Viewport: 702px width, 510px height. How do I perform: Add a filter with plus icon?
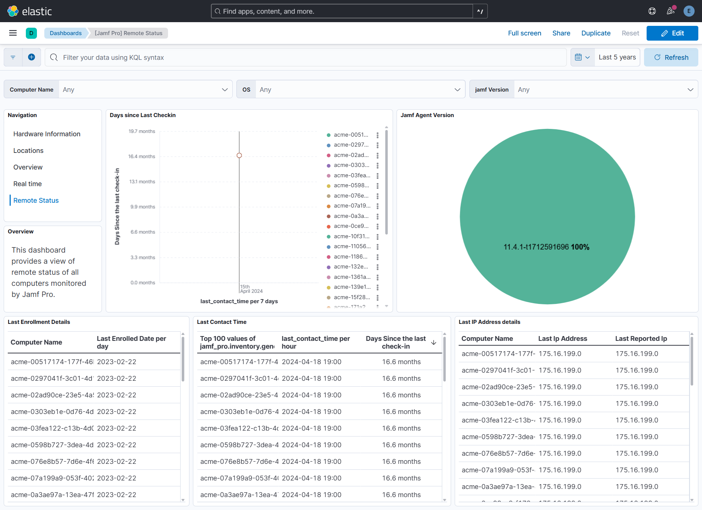point(31,57)
